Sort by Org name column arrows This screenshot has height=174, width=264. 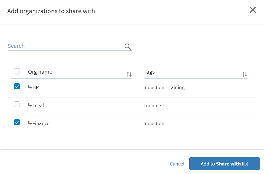[x=129, y=74]
